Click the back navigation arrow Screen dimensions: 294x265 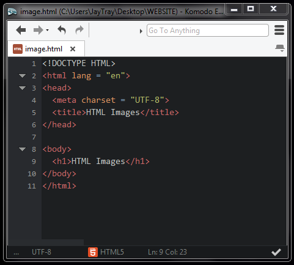(x=21, y=30)
